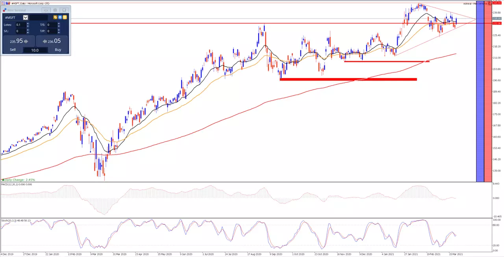The image size is (504, 257).
Task: Click the 4 Dec 2019 date label
Action: click(7, 255)
